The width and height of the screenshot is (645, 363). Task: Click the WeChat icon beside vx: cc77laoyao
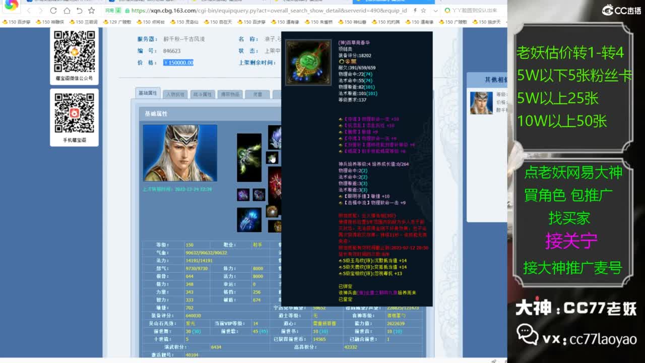tap(528, 334)
